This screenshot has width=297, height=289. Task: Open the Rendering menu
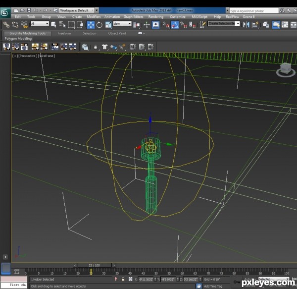pyautogui.click(x=156, y=17)
